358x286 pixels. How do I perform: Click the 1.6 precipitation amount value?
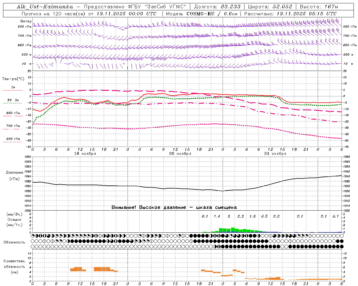[x=253, y=216]
